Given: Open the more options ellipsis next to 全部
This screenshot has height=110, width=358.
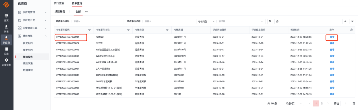Looking at the screenshot, I should click(86, 12).
